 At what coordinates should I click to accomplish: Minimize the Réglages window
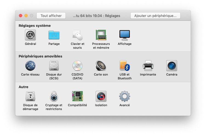[x=26, y=16]
